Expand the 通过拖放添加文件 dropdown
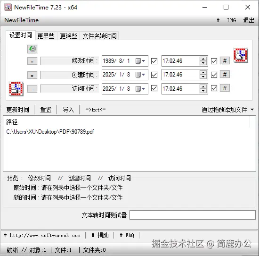Screen dimensions: 259x256 252,110
